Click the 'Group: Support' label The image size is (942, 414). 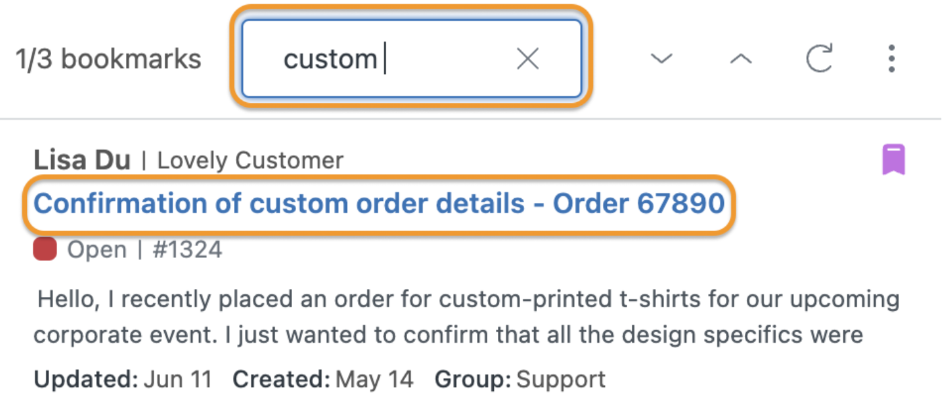click(520, 380)
